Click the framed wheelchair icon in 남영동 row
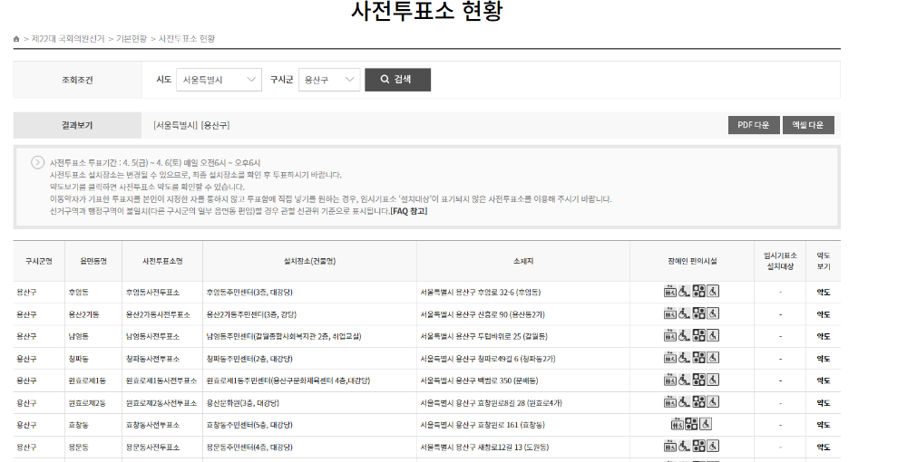Image resolution: width=907 pixels, height=462 pixels. 713,335
